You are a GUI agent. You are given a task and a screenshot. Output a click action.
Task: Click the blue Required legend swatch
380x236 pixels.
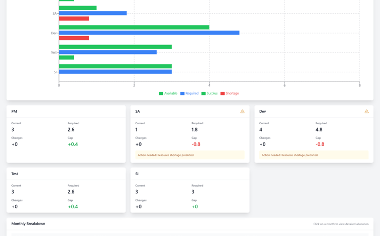point(182,94)
